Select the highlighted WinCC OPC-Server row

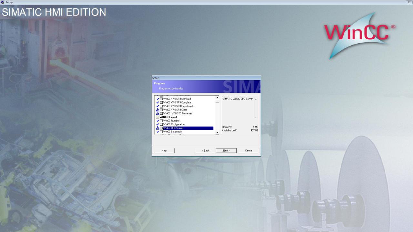click(x=188, y=128)
